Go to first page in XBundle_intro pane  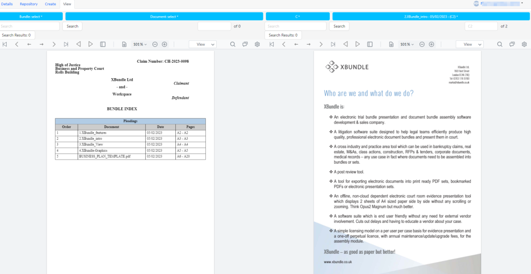tap(272, 45)
